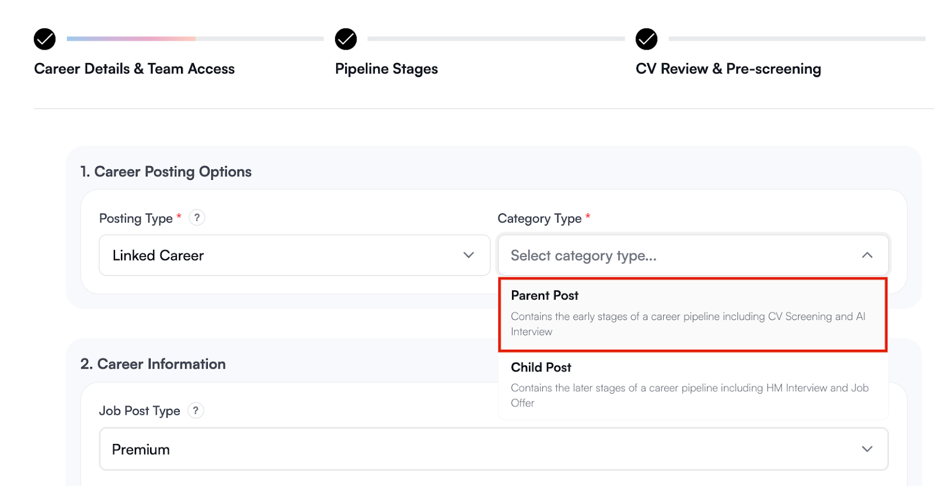This screenshot has height=486, width=934.
Task: Click the 'Career Posting Options' section heading
Action: click(166, 172)
